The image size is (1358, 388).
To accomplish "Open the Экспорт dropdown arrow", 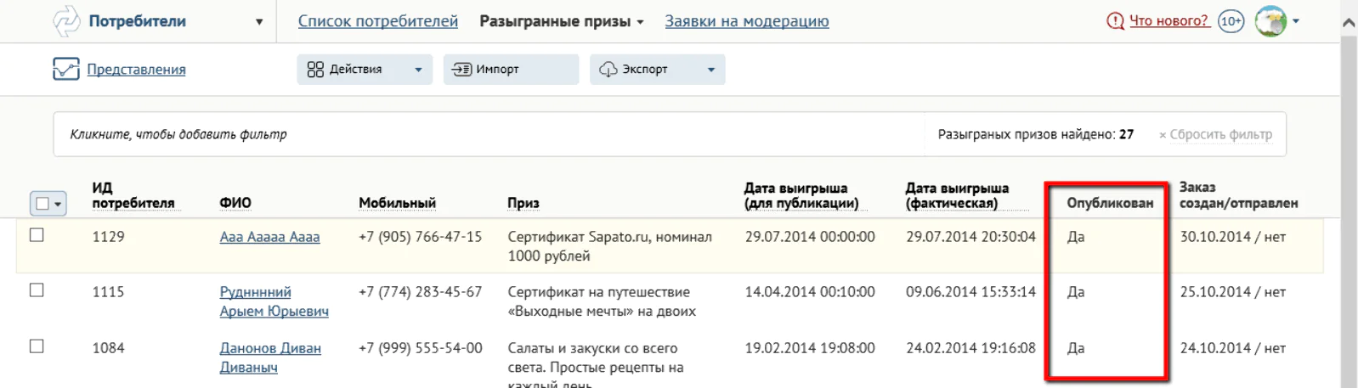I will [711, 70].
